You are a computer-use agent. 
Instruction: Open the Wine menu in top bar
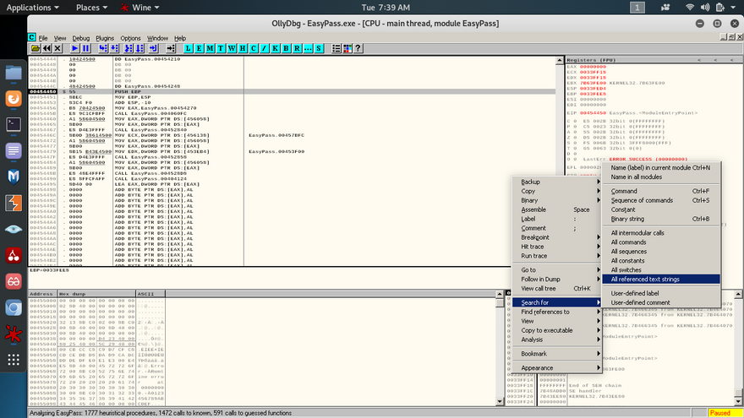(x=140, y=7)
